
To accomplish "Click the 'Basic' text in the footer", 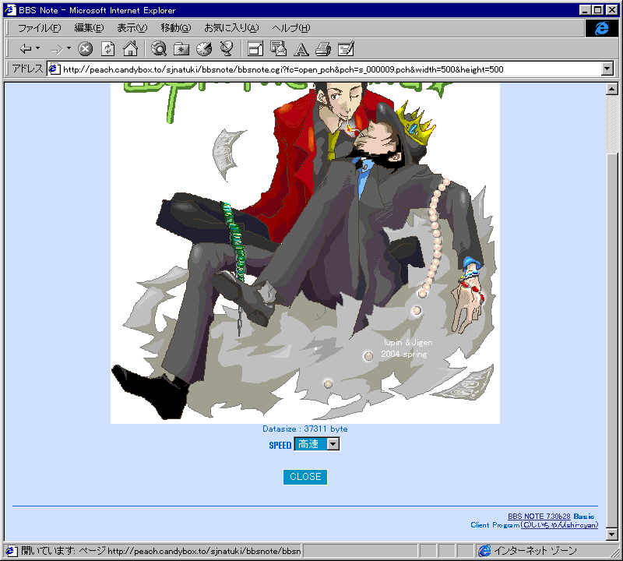I will click(x=583, y=517).
